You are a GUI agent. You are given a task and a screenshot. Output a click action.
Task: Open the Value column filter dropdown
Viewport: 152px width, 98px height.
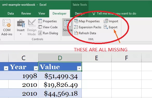coord(79,68)
